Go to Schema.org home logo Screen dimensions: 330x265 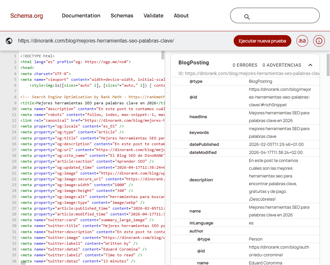pos(26,16)
